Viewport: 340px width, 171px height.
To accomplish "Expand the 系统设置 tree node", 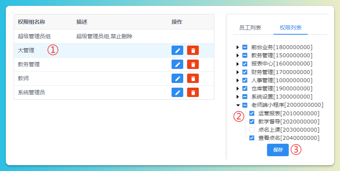I will (238, 97).
